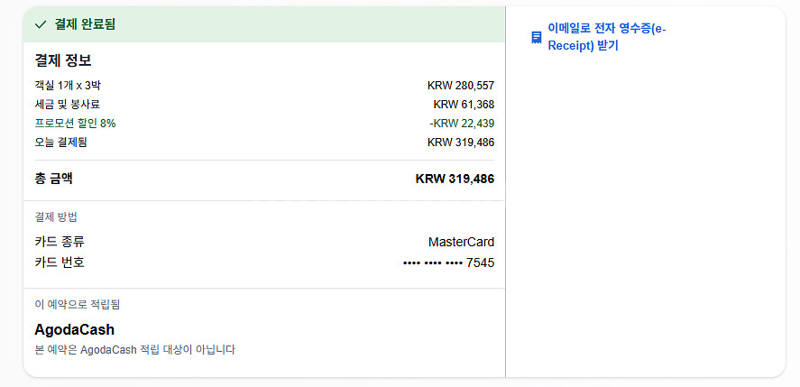The image size is (800, 387).
Task: Open the 이메일로 전자 영수증 받기 link
Action: pyautogui.click(x=606, y=37)
